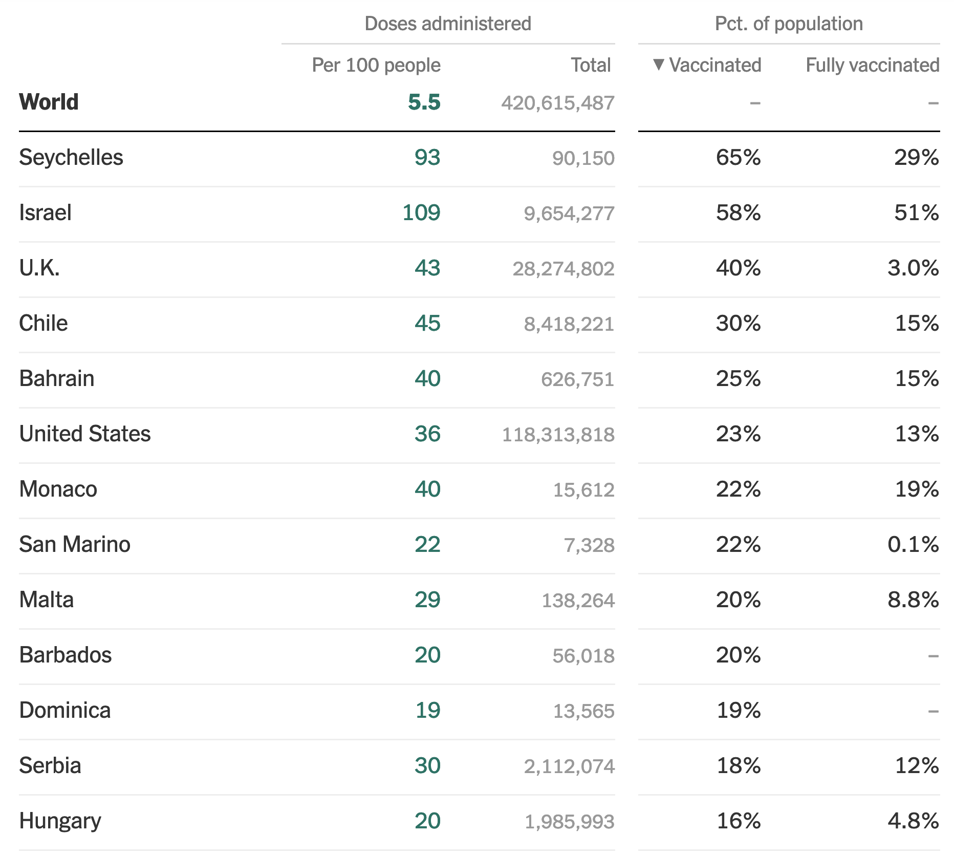The image size is (954, 855).
Task: Click Serbia country name
Action: coord(50,765)
